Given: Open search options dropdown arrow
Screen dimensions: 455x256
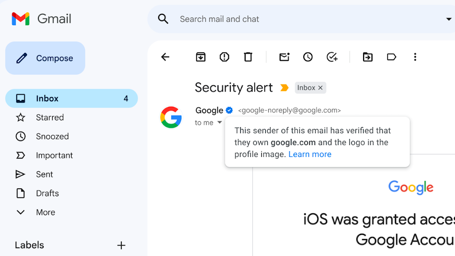Looking at the screenshot, I should (x=449, y=19).
